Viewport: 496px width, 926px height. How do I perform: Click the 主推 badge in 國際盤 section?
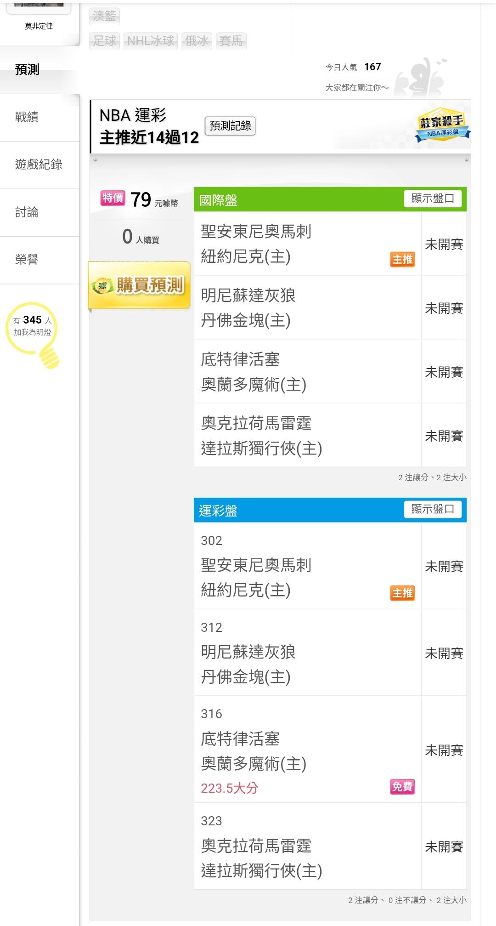point(402,260)
